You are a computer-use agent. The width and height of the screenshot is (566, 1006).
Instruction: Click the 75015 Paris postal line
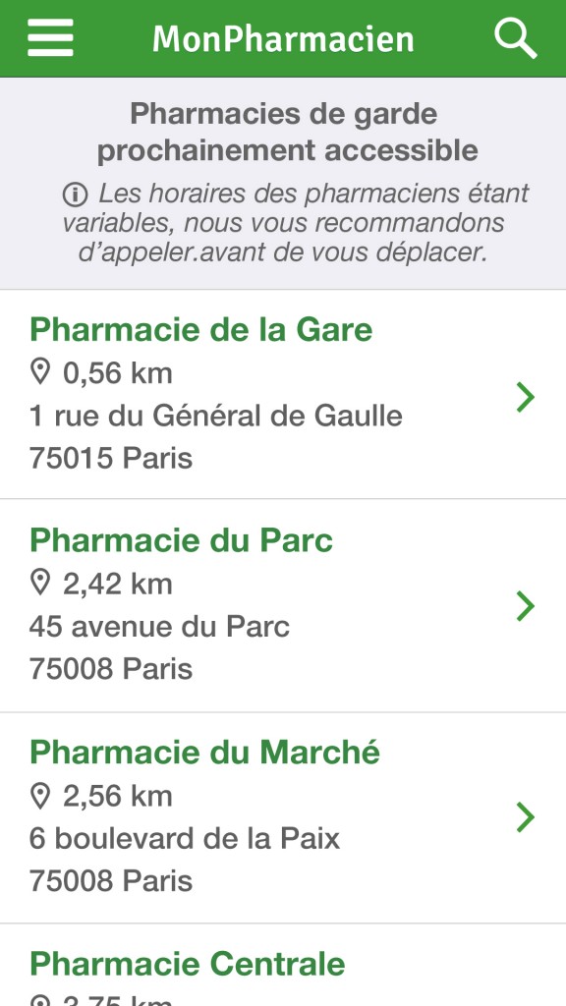point(111,459)
